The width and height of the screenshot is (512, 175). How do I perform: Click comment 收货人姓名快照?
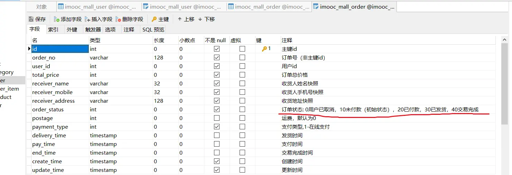coord(300,84)
